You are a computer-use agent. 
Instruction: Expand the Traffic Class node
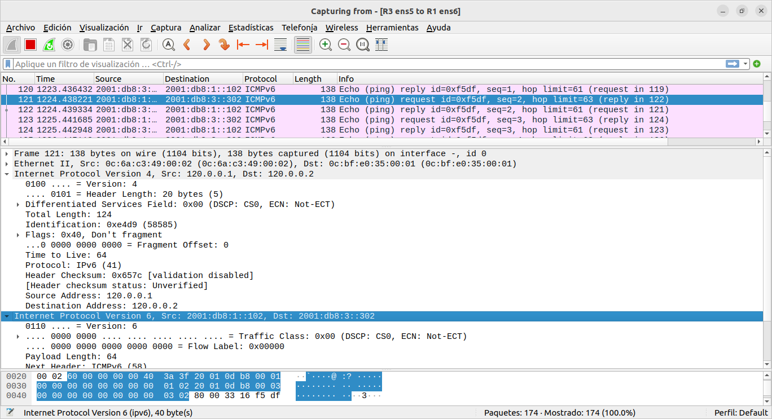18,337
